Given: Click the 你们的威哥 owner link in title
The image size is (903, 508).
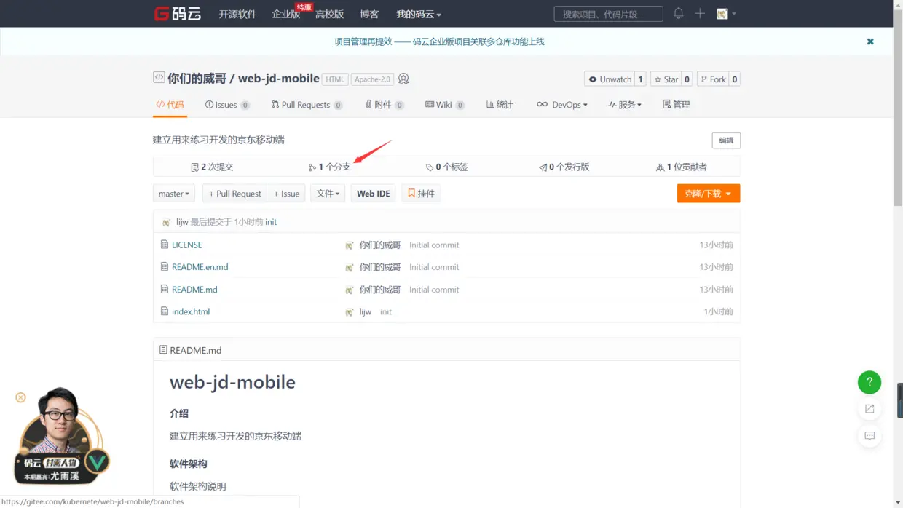Looking at the screenshot, I should [x=197, y=78].
